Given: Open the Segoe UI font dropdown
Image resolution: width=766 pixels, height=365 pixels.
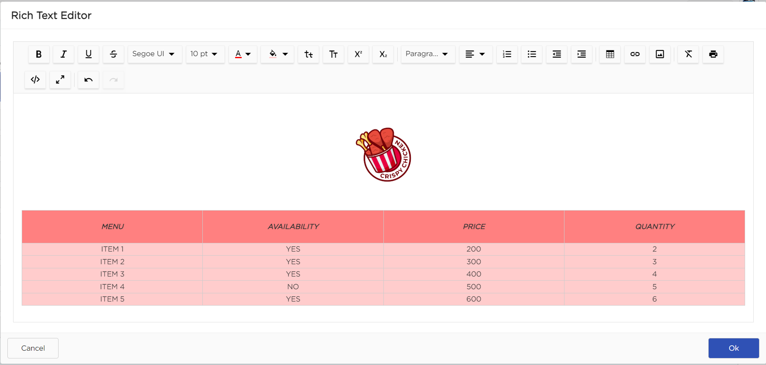Looking at the screenshot, I should point(154,54).
